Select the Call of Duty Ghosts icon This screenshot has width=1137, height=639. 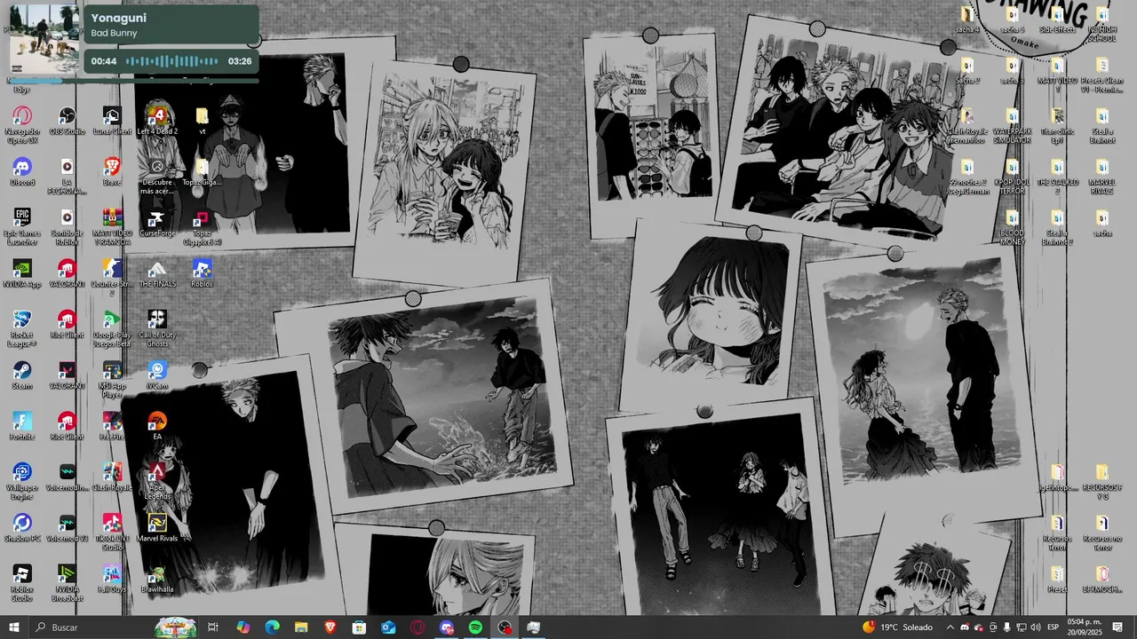pos(157,329)
